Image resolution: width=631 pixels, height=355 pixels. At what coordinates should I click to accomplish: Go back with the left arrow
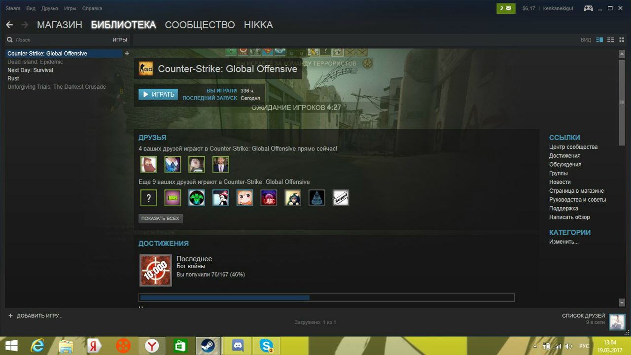(x=9, y=25)
